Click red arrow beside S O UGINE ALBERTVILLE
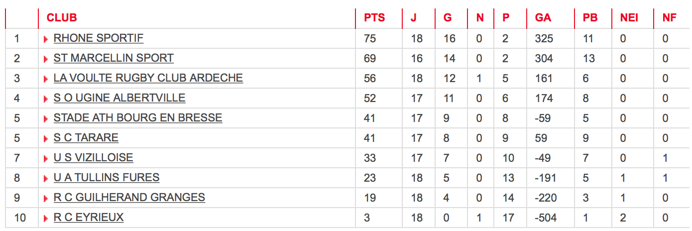Screen dimensions: 692x231 pyautogui.click(x=46, y=99)
